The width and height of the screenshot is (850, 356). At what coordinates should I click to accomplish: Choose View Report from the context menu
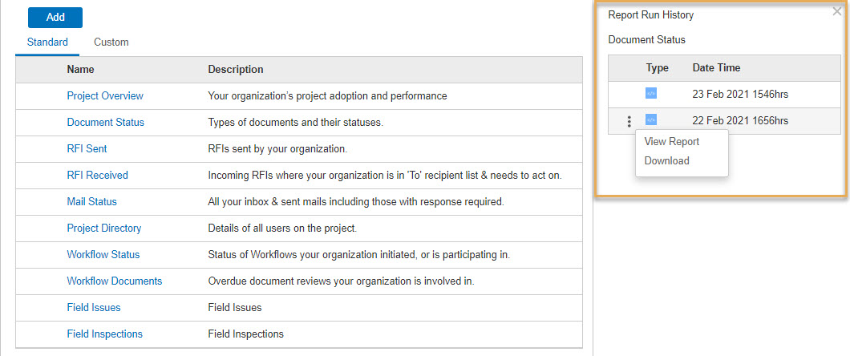pos(672,141)
